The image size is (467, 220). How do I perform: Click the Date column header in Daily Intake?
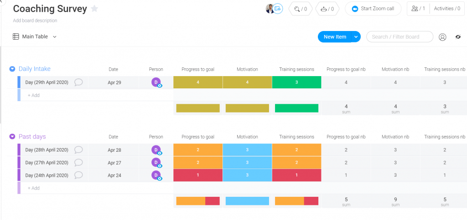point(113,69)
